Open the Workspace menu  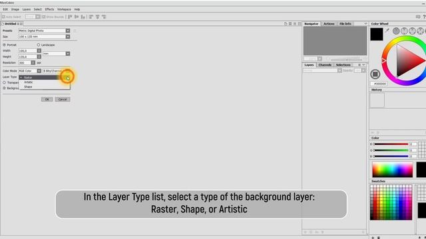pyautogui.click(x=64, y=9)
